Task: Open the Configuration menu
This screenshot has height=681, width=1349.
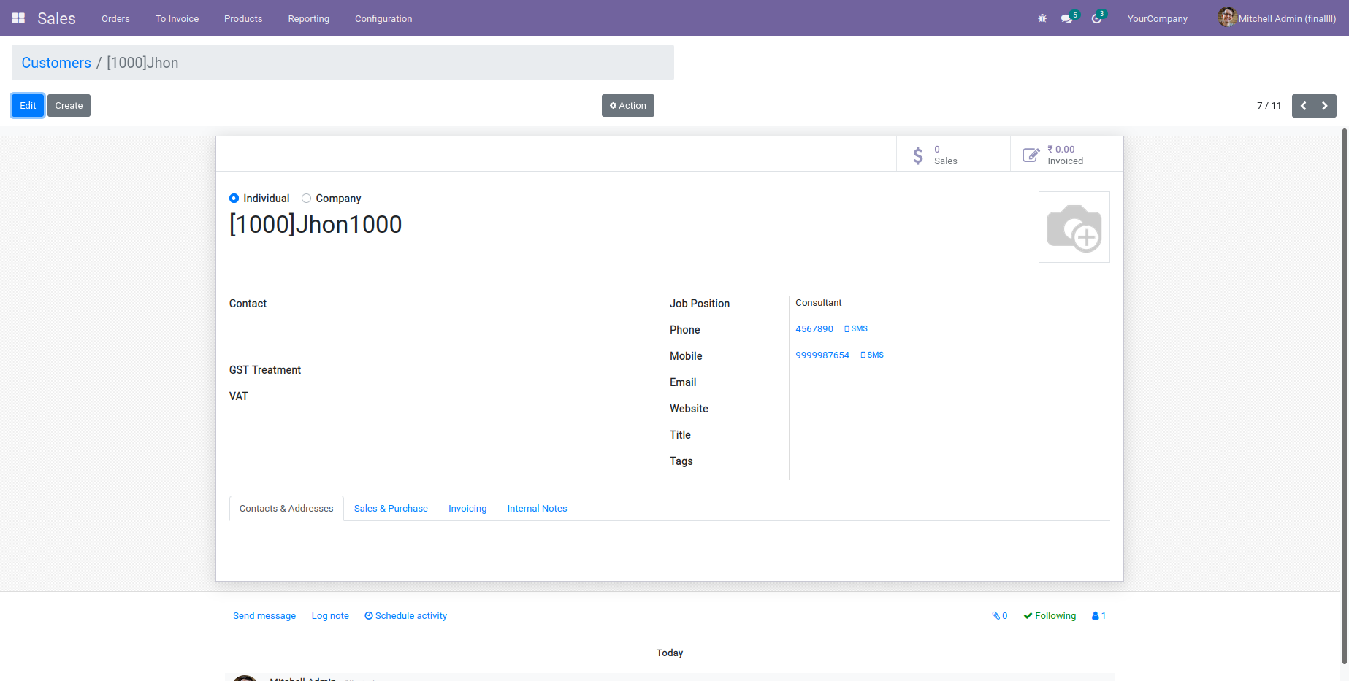Action: pyautogui.click(x=383, y=19)
